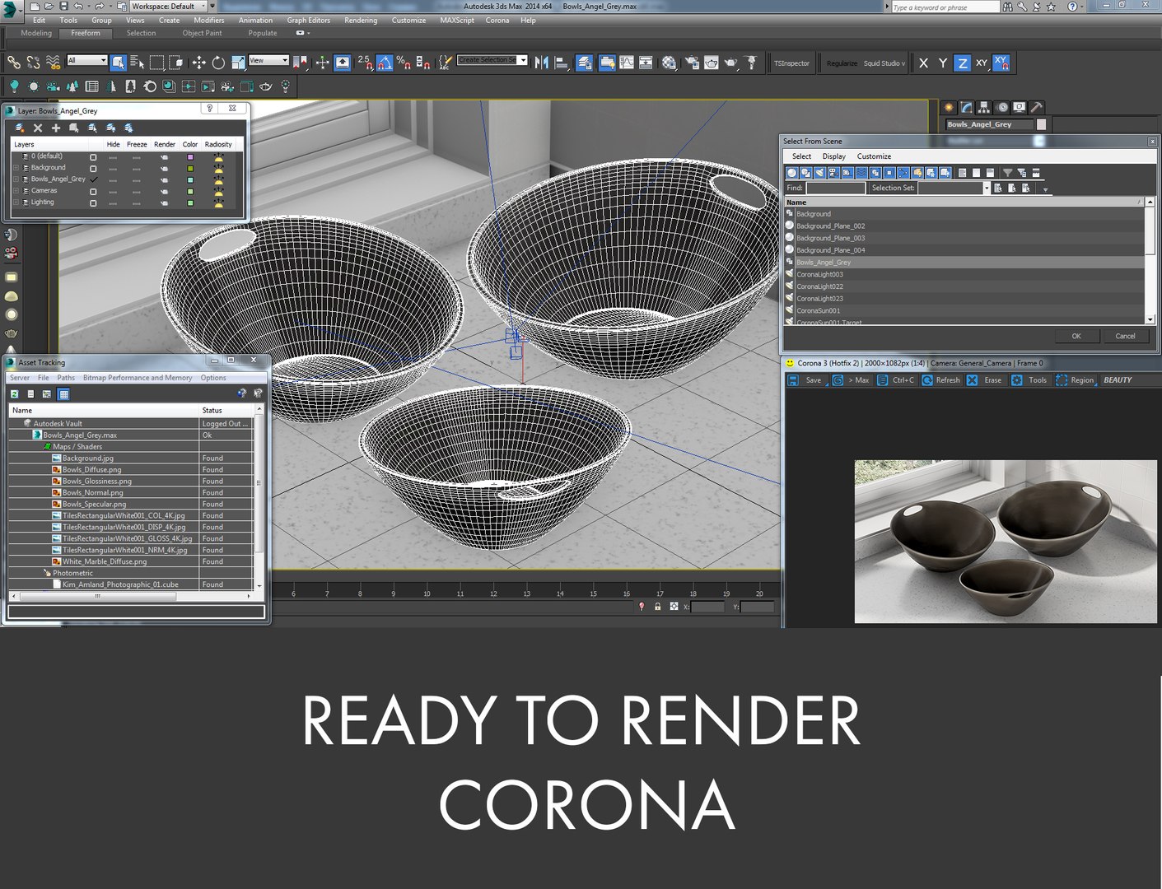Image resolution: width=1162 pixels, height=889 pixels.
Task: Click color swatch of Background layer
Action: (190, 168)
